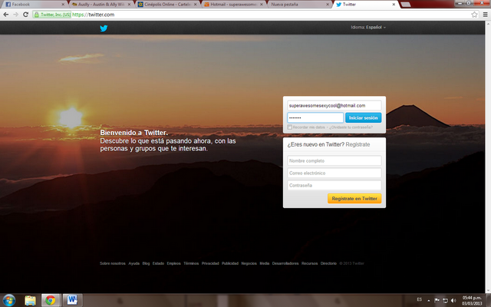The height and width of the screenshot is (307, 491).
Task: Open the Ayuda footer link
Action: [x=133, y=263]
